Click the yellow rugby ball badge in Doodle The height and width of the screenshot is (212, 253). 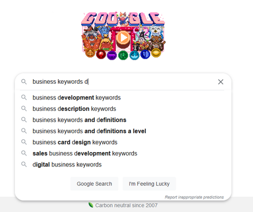(156, 53)
